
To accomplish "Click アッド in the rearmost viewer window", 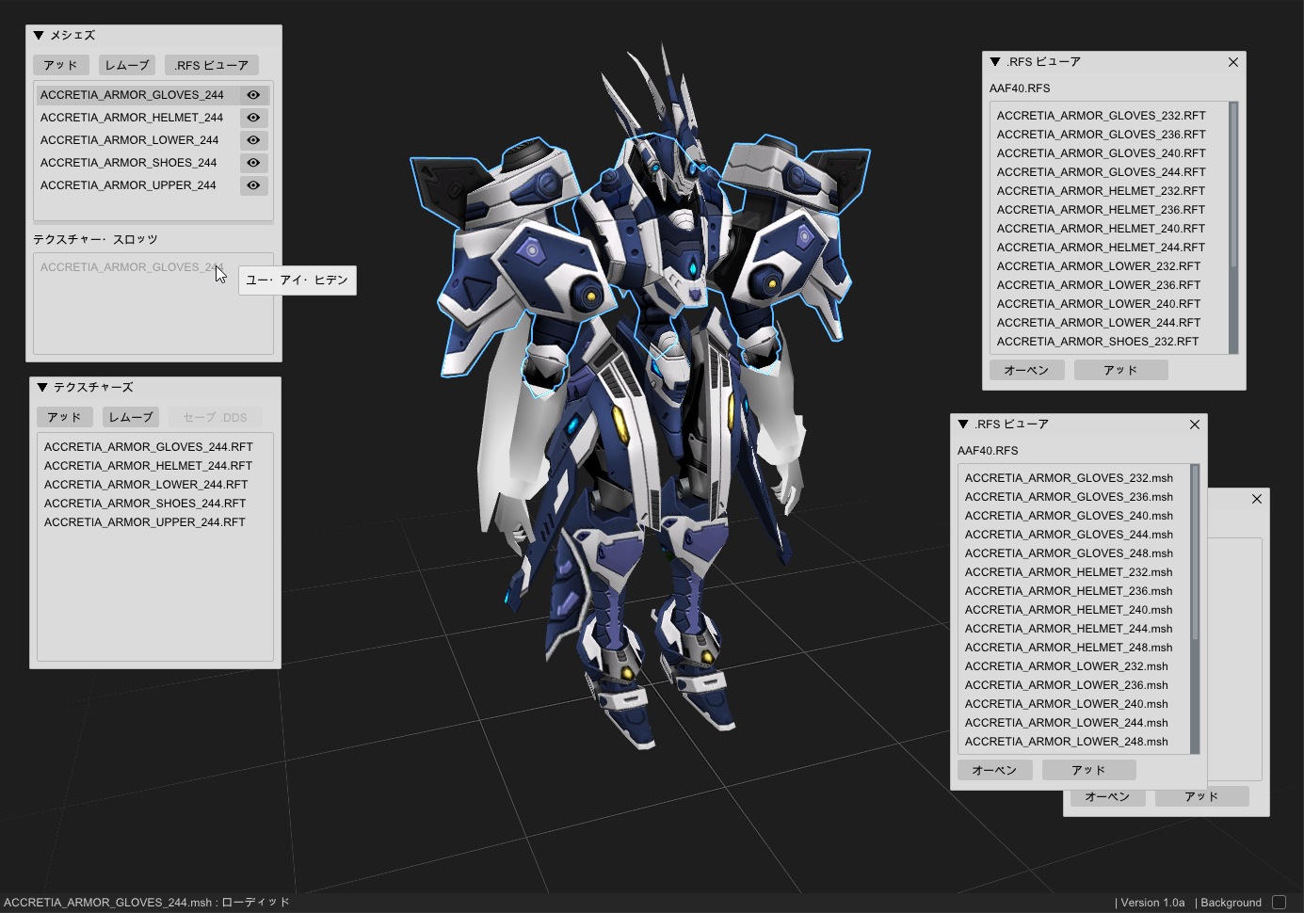I will coord(1202,798).
